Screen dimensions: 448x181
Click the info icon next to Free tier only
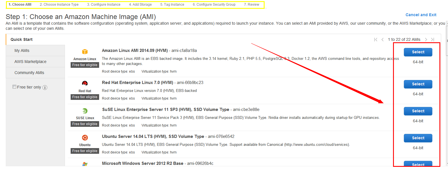45,87
